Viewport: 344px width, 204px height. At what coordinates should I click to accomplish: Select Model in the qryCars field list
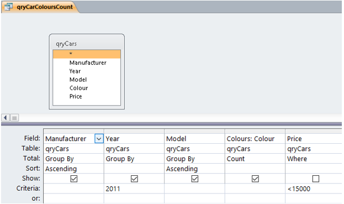(x=78, y=80)
